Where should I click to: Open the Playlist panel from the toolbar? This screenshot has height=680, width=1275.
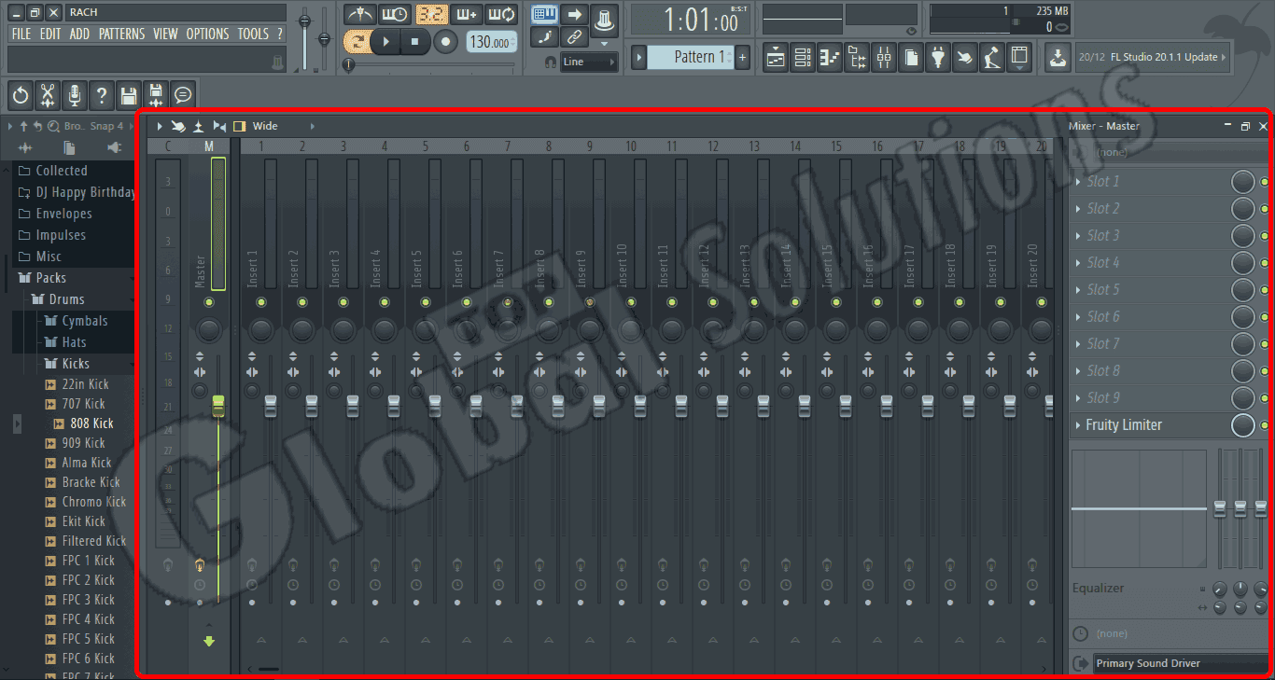[x=775, y=57]
